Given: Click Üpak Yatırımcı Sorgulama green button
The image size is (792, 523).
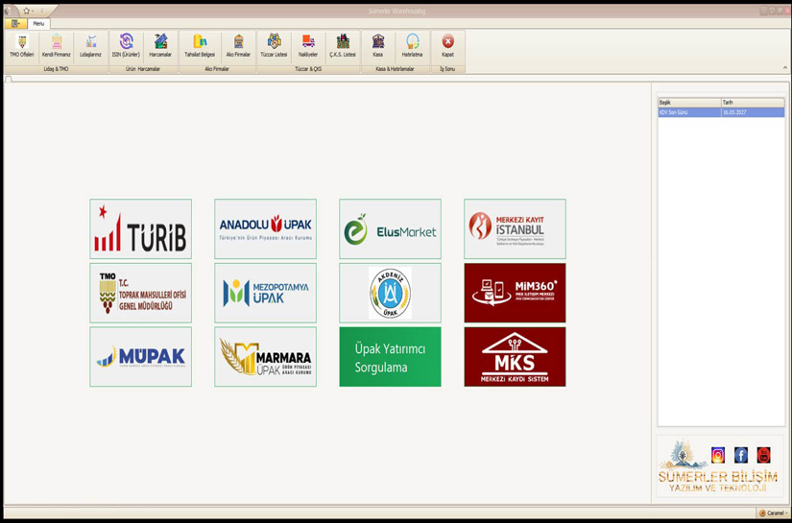Looking at the screenshot, I should (390, 357).
